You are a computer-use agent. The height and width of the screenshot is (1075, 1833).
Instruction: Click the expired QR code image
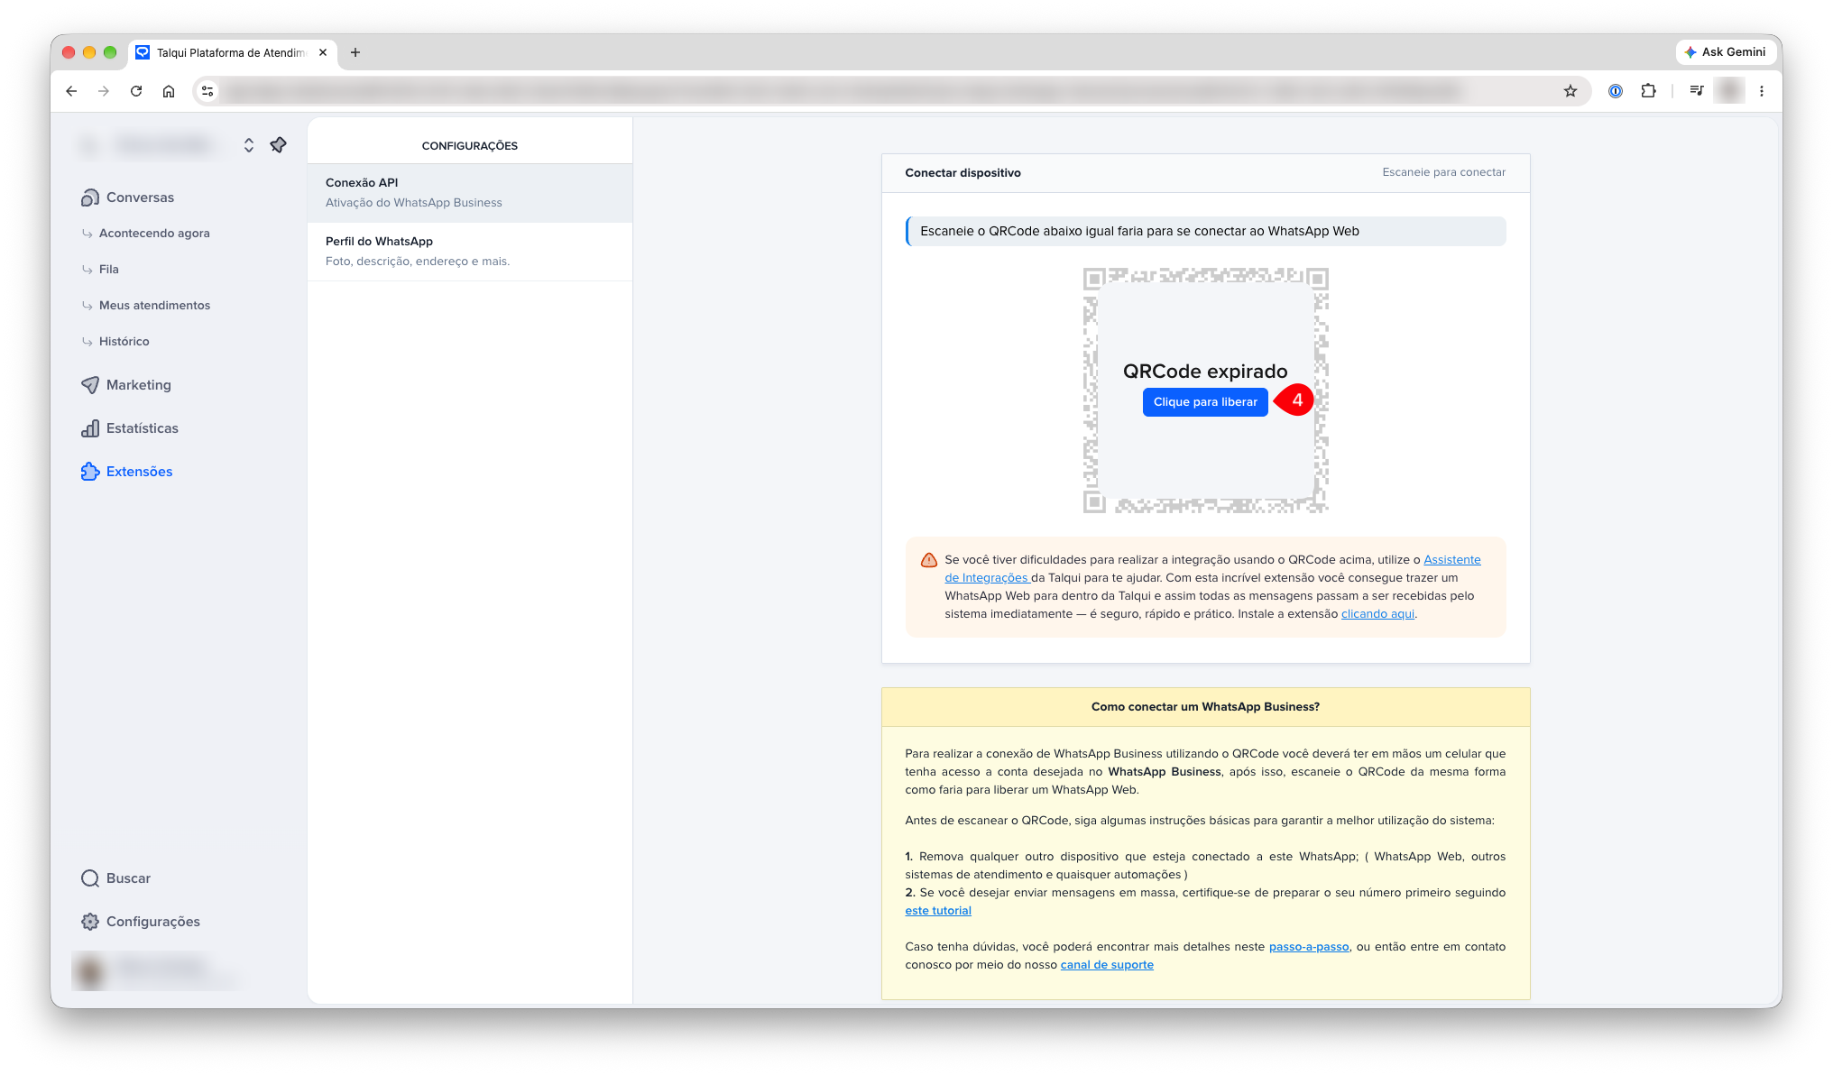(x=1205, y=390)
